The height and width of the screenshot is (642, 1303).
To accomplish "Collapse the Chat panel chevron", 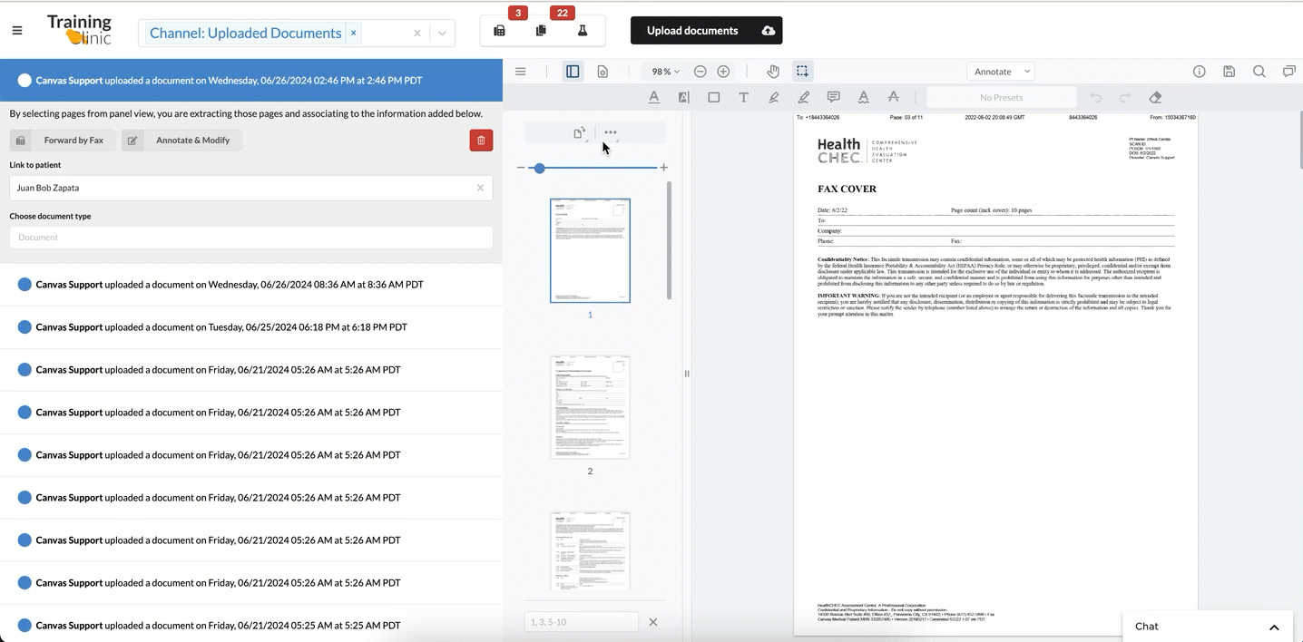I will point(1273,626).
